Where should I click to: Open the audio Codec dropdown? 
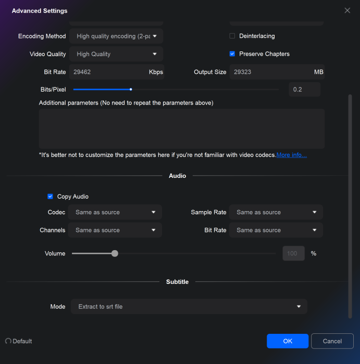point(116,212)
